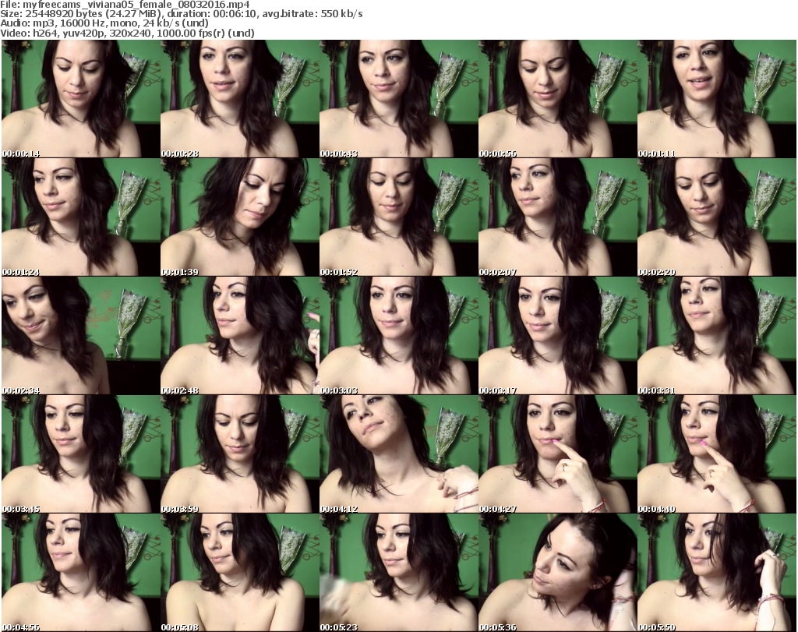
Task: Click the frame at 00:05:23
Action: pos(398,571)
